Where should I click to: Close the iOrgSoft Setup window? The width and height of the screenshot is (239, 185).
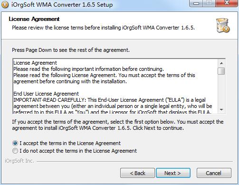[x=227, y=3]
